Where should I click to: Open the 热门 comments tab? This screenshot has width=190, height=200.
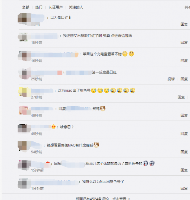click(x=39, y=7)
